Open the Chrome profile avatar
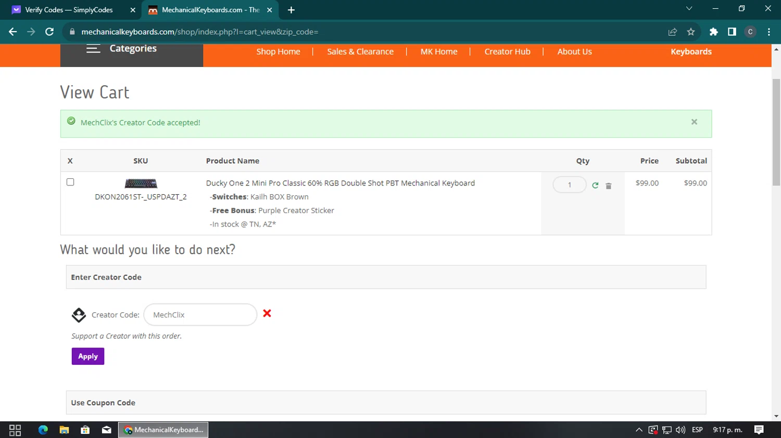The width and height of the screenshot is (781, 438). (750, 32)
